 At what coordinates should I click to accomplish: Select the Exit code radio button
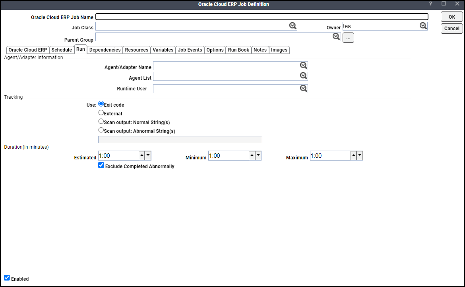coord(101,104)
